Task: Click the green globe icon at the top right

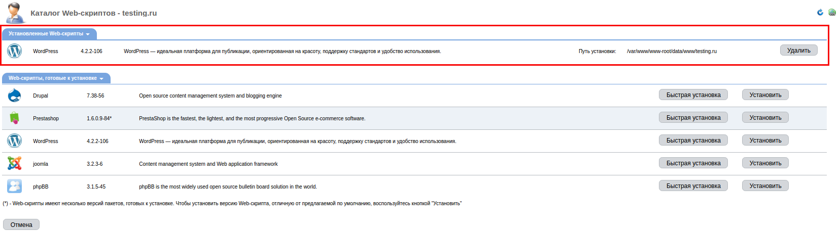Action: pyautogui.click(x=832, y=12)
